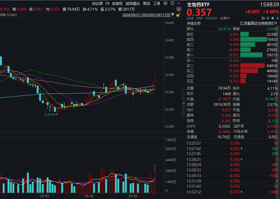Enable 前复权 price adjustment mode

117,3
